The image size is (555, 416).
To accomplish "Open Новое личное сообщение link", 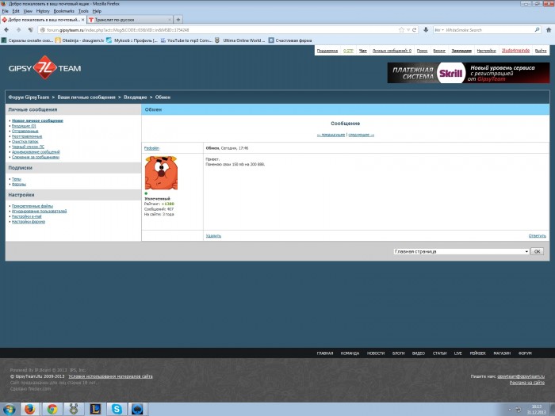I will [37, 120].
